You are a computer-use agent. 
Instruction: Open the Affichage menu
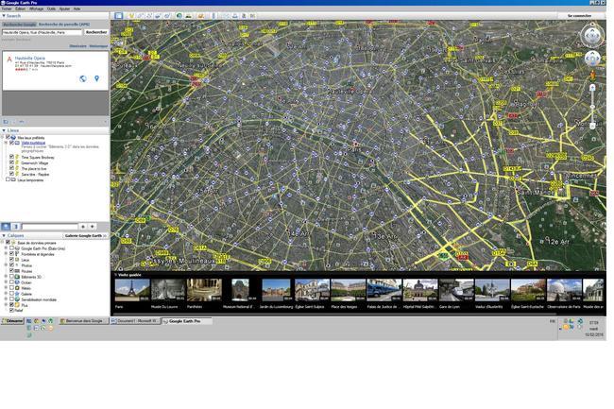click(x=37, y=9)
